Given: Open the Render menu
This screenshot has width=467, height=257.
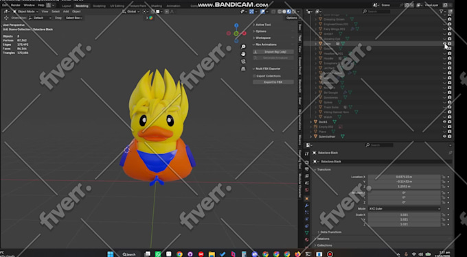Looking at the screenshot, I should point(16,5).
